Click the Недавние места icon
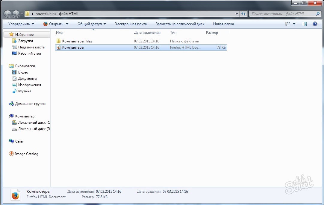The image size is (324, 205). click(x=14, y=47)
